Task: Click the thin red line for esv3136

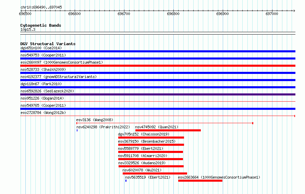Action: (165, 123)
